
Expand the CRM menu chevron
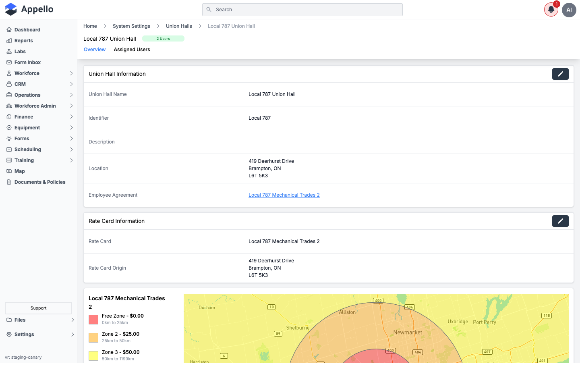click(x=71, y=84)
